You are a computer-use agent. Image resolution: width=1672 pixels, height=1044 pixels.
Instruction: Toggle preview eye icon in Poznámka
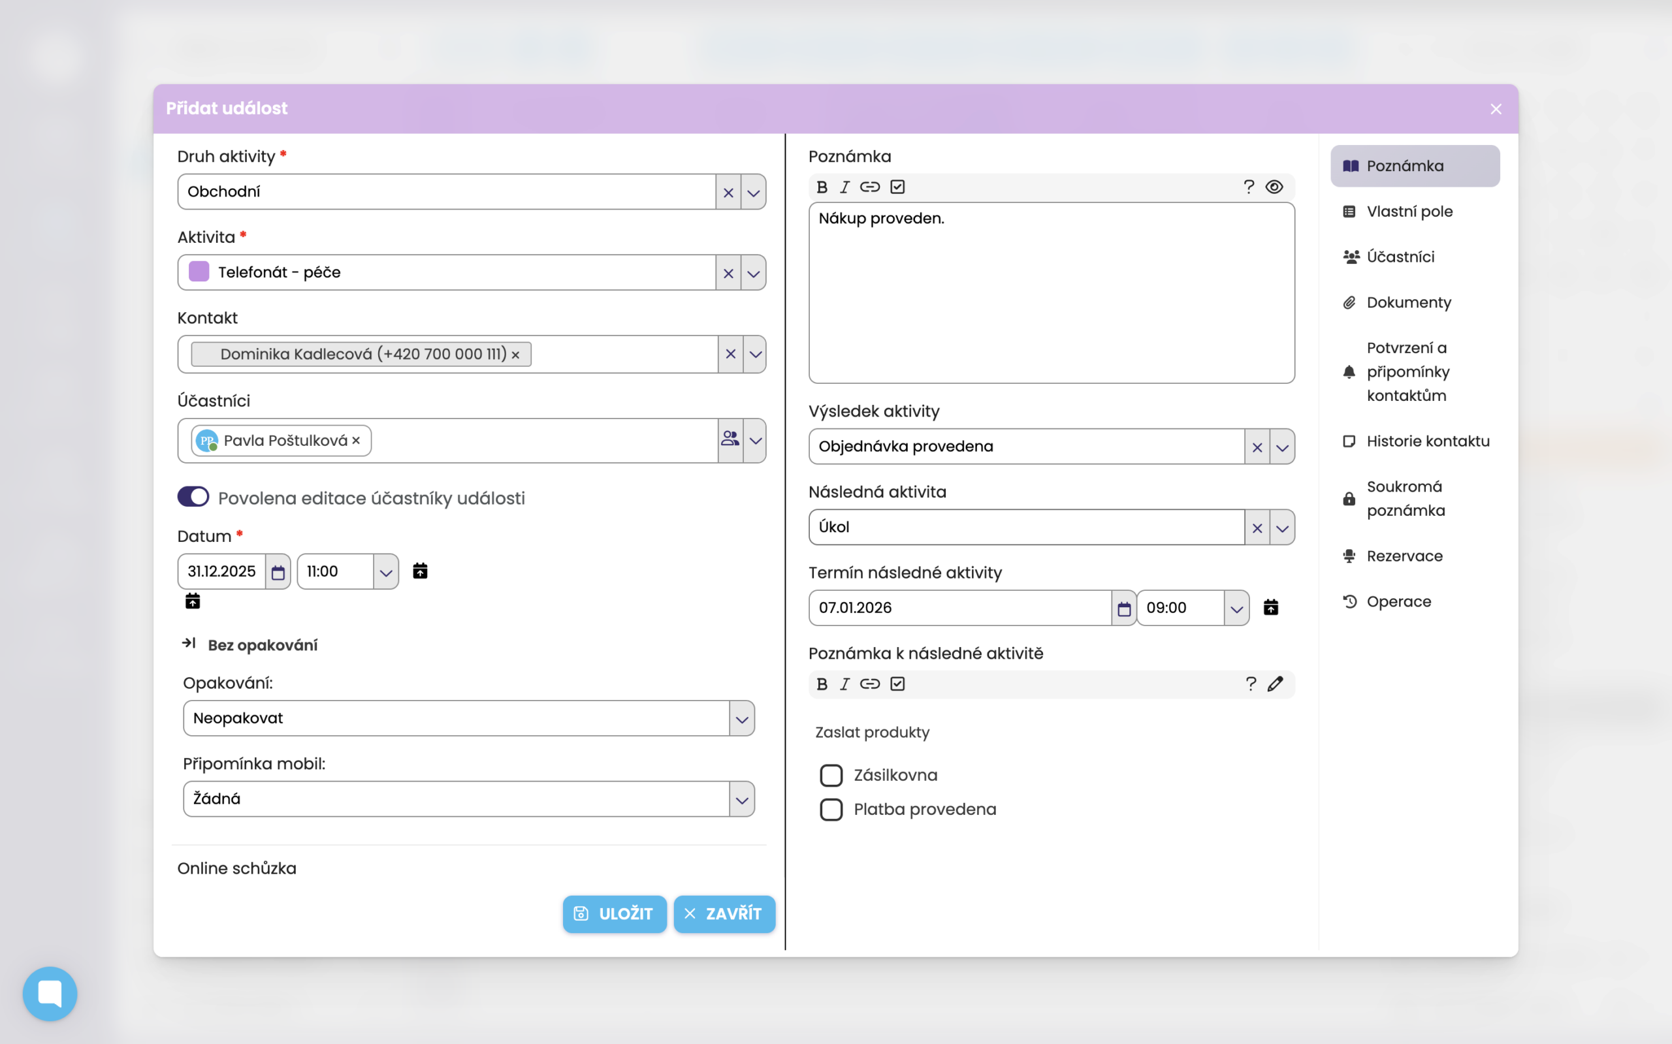(1274, 187)
